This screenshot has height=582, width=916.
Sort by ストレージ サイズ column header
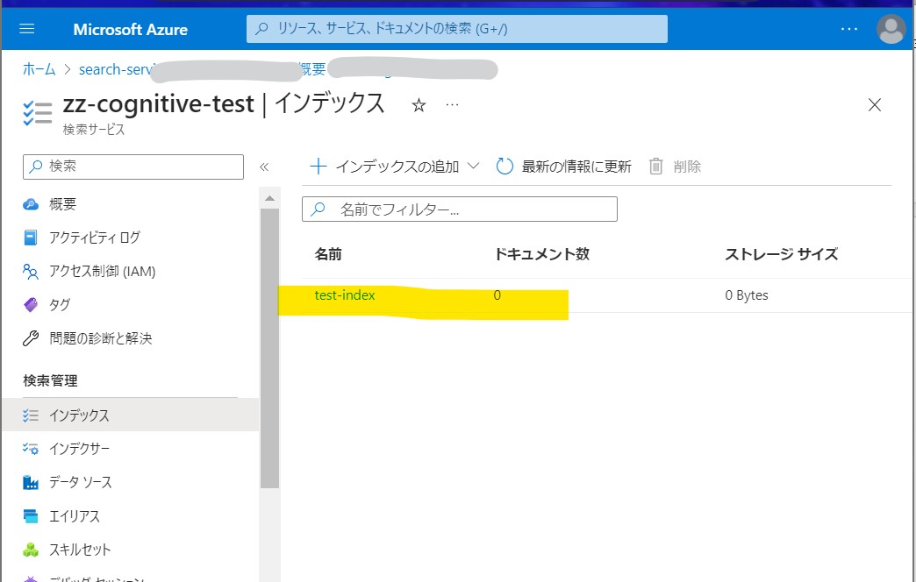point(781,254)
